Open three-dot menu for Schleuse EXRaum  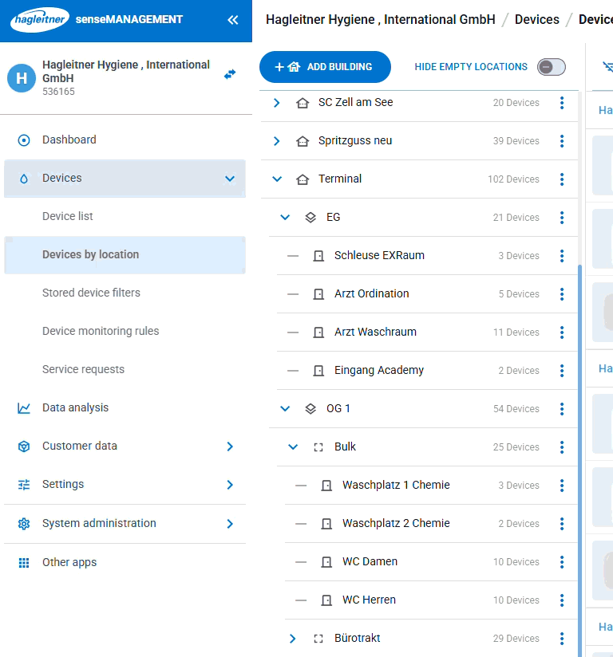click(562, 256)
